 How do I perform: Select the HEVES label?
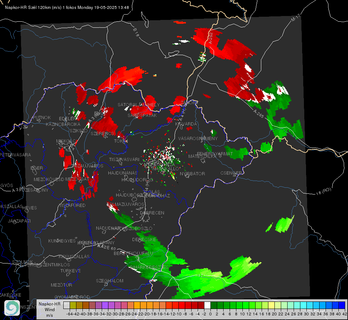(30, 208)
